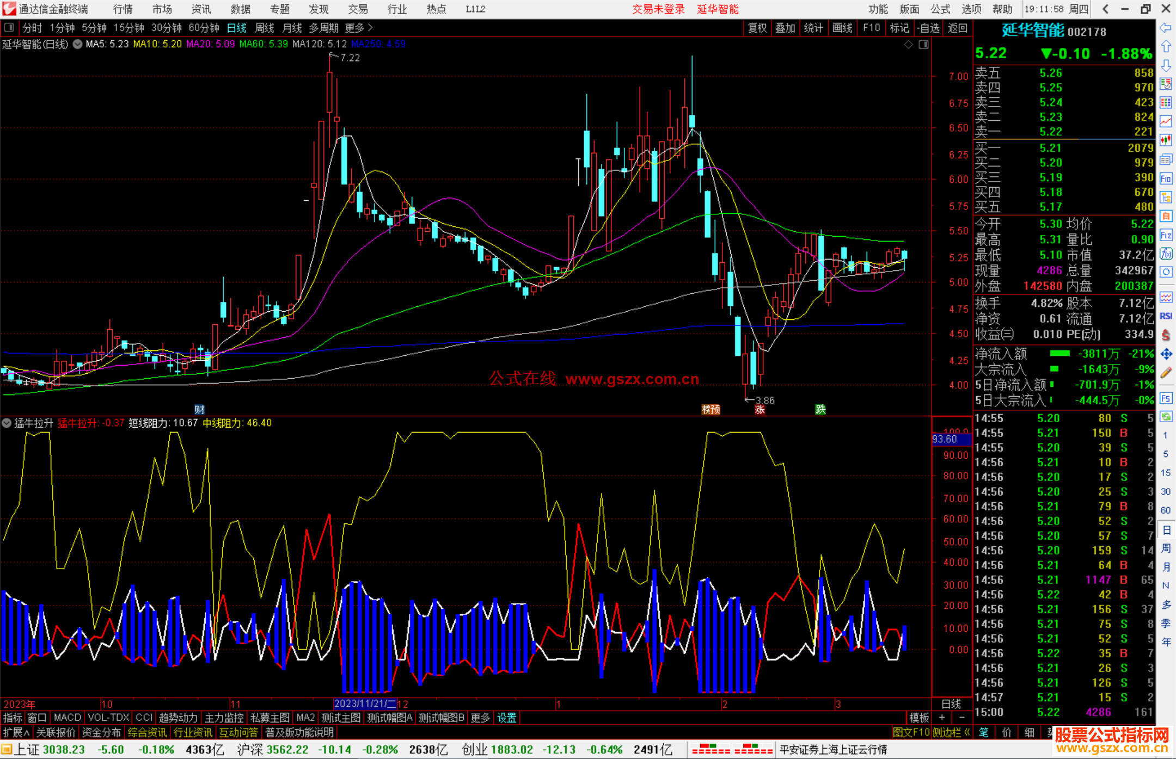Expand the 扩展 panel at bottom left

(x=16, y=732)
